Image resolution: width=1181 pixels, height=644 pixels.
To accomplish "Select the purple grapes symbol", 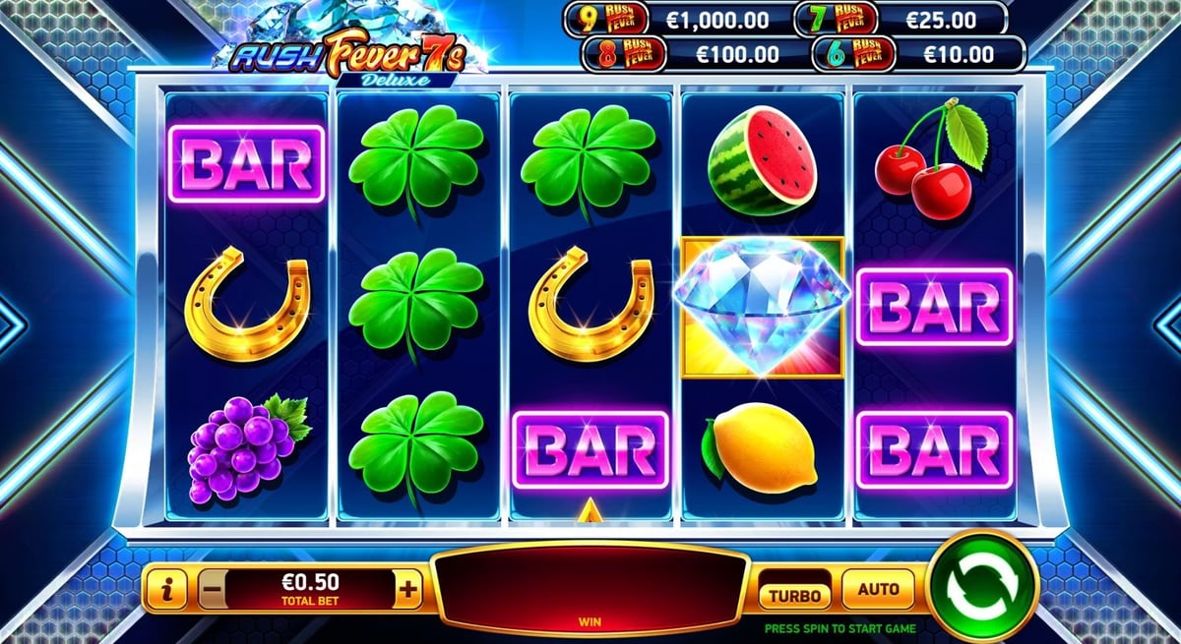I will (x=247, y=447).
